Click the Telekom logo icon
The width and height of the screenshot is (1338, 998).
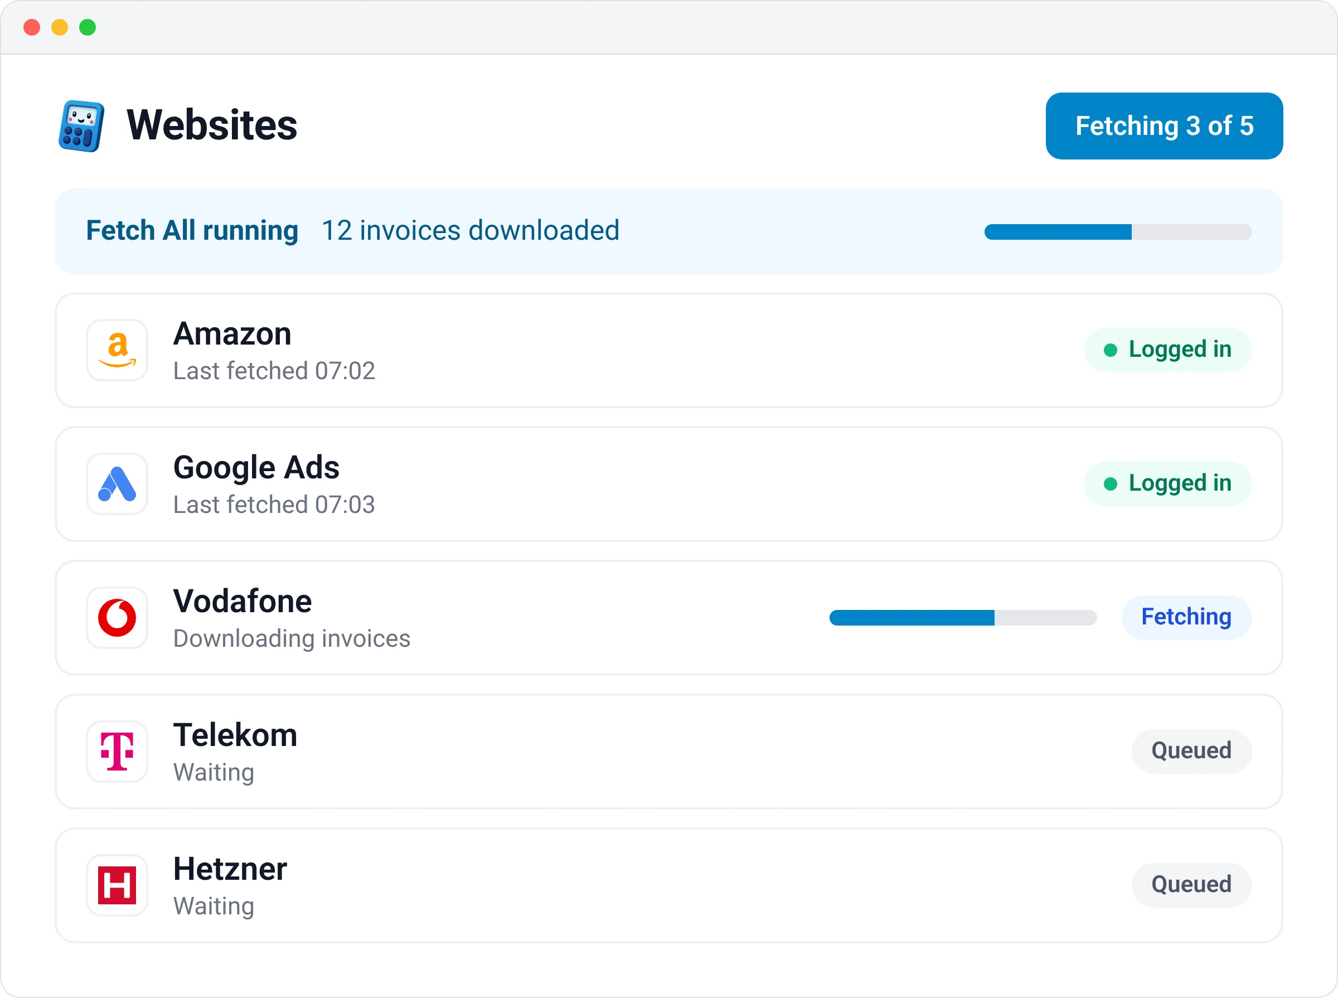(x=117, y=752)
